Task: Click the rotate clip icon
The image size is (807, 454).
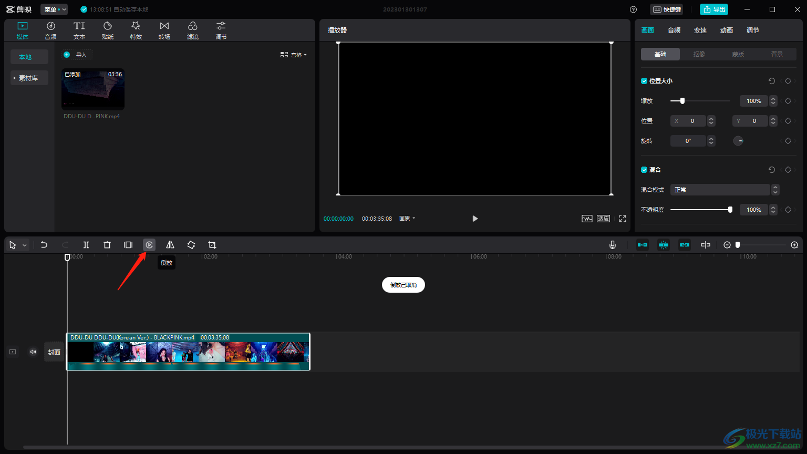Action: (x=191, y=245)
